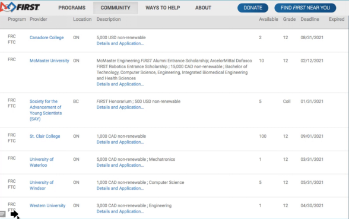Click the small list icon at bottom-left
The image size is (349, 219).
point(2,214)
